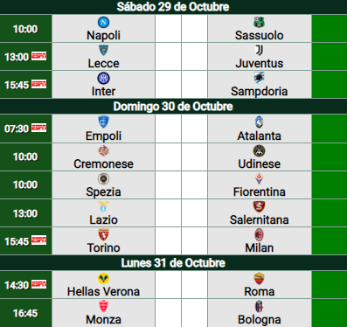Select the Sábado 29 de Octubre header
The height and width of the screenshot is (327, 347).
[x=173, y=7]
